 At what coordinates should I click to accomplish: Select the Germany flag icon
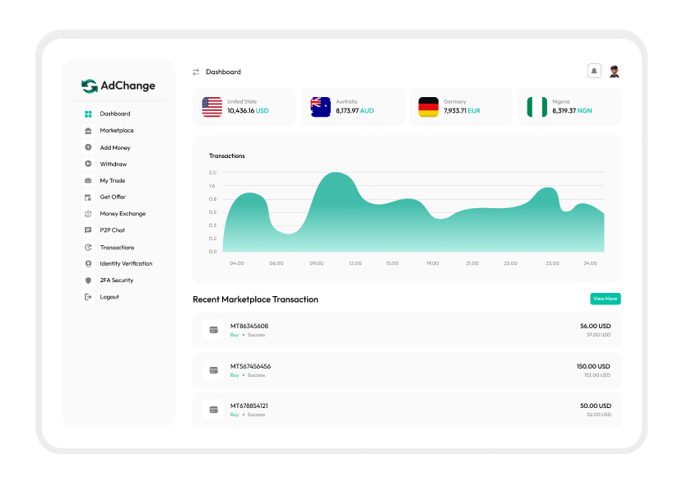point(429,107)
